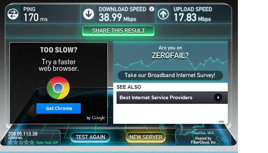
Task: Open download speed info icon
Action: (x=152, y=9)
